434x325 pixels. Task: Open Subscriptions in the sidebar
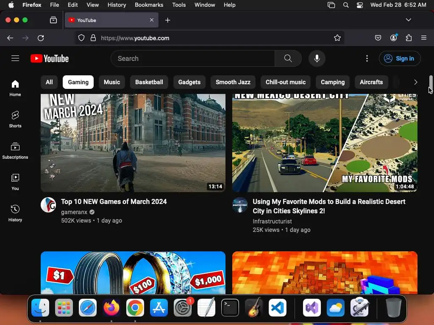15,151
